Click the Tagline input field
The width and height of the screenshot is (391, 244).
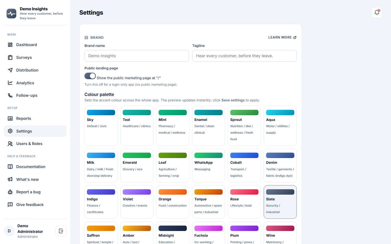pos(244,56)
